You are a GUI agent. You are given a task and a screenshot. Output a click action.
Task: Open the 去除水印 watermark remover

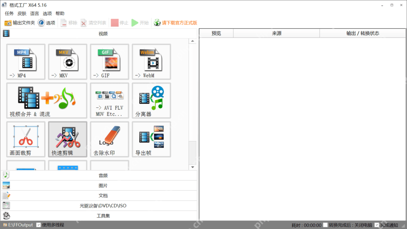pyautogui.click(x=109, y=139)
